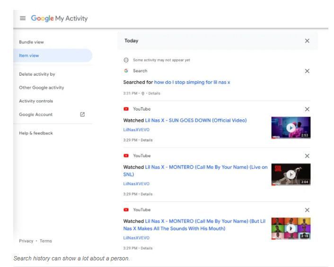This screenshot has width=334, height=267.
Task: Click the external link icon beside Google Account
Action: pyautogui.click(x=82, y=114)
